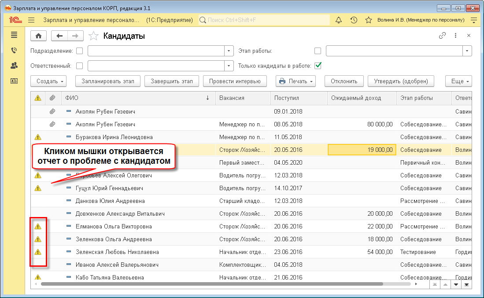Screen dimensions: 484x298
Task: Open the Еще menu
Action: (x=458, y=81)
